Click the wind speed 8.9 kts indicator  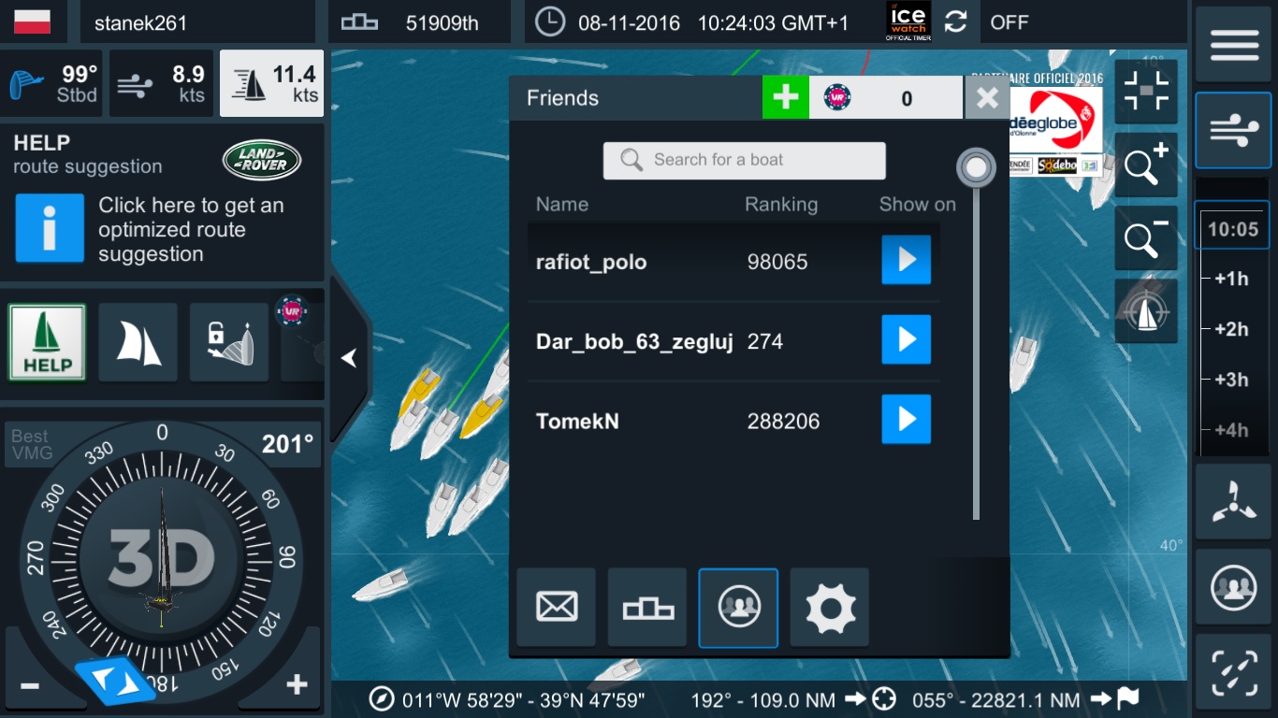[162, 83]
